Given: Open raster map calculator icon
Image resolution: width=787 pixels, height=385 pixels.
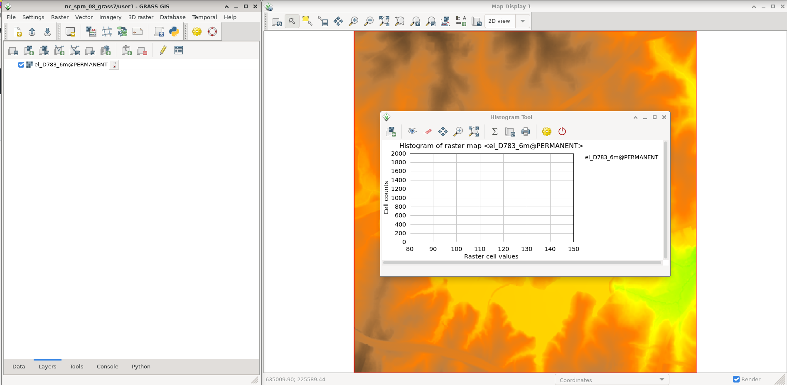Looking at the screenshot, I should pyautogui.click(x=91, y=32).
